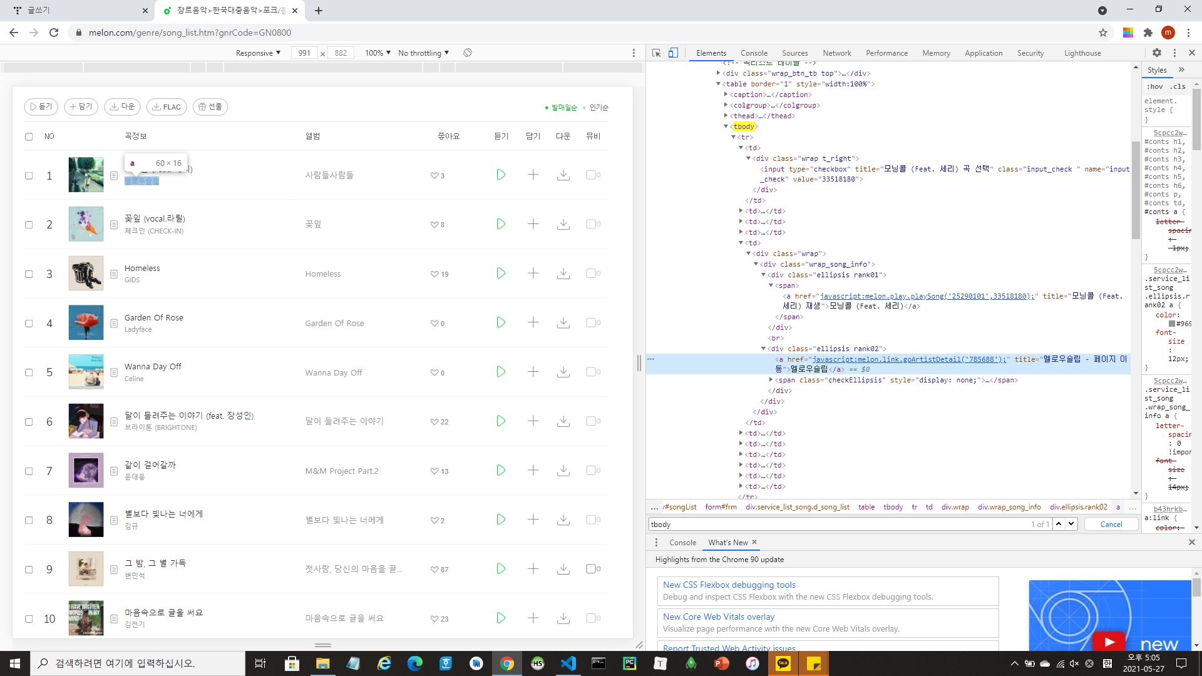Screen dimensions: 1202x676
Task: Switch to the Network tab
Action: coord(837,53)
